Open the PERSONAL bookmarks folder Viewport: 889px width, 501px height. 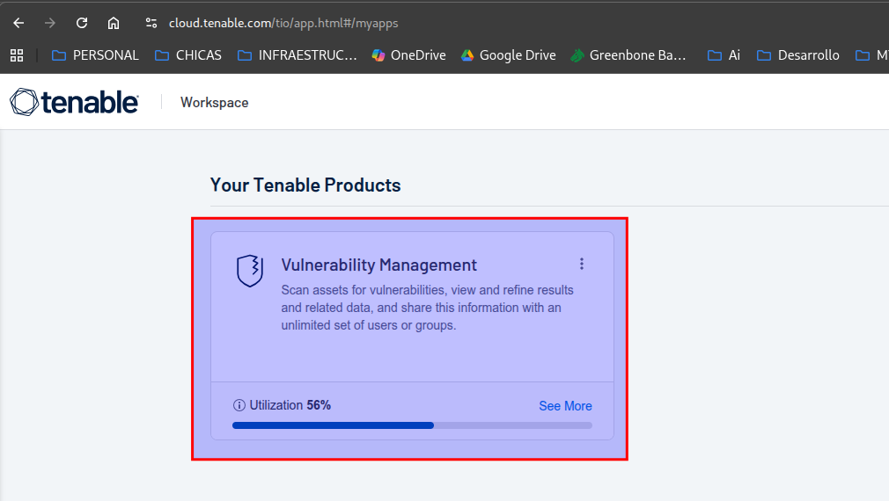(x=95, y=55)
